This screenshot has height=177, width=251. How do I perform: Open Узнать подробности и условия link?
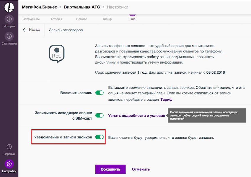pos(136,115)
